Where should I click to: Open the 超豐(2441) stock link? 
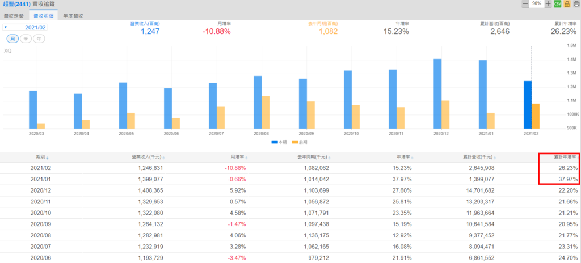(16, 4)
